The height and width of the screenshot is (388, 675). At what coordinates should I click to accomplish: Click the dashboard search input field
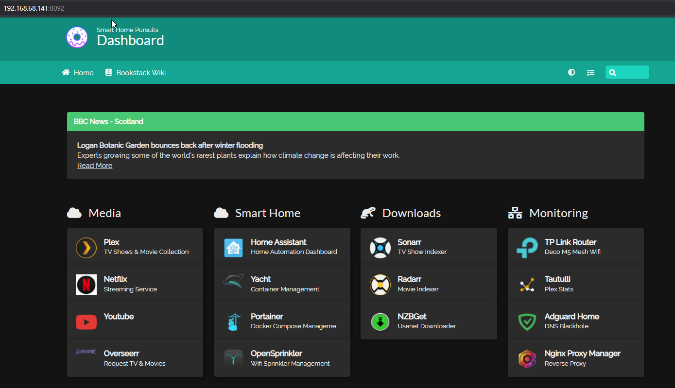[x=627, y=72]
